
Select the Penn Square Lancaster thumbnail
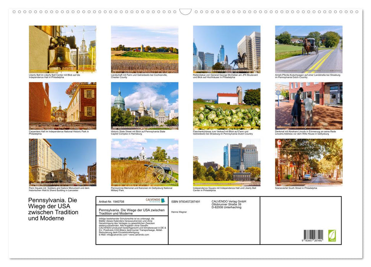(x=62, y=162)
